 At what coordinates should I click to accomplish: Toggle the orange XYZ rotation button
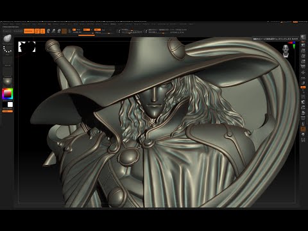click(x=303, y=87)
